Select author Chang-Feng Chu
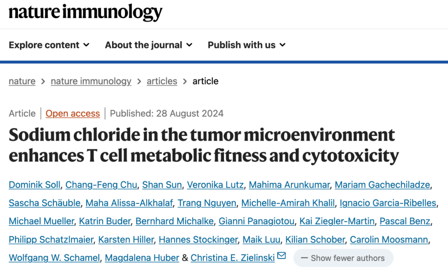448x274 pixels. coord(101,185)
